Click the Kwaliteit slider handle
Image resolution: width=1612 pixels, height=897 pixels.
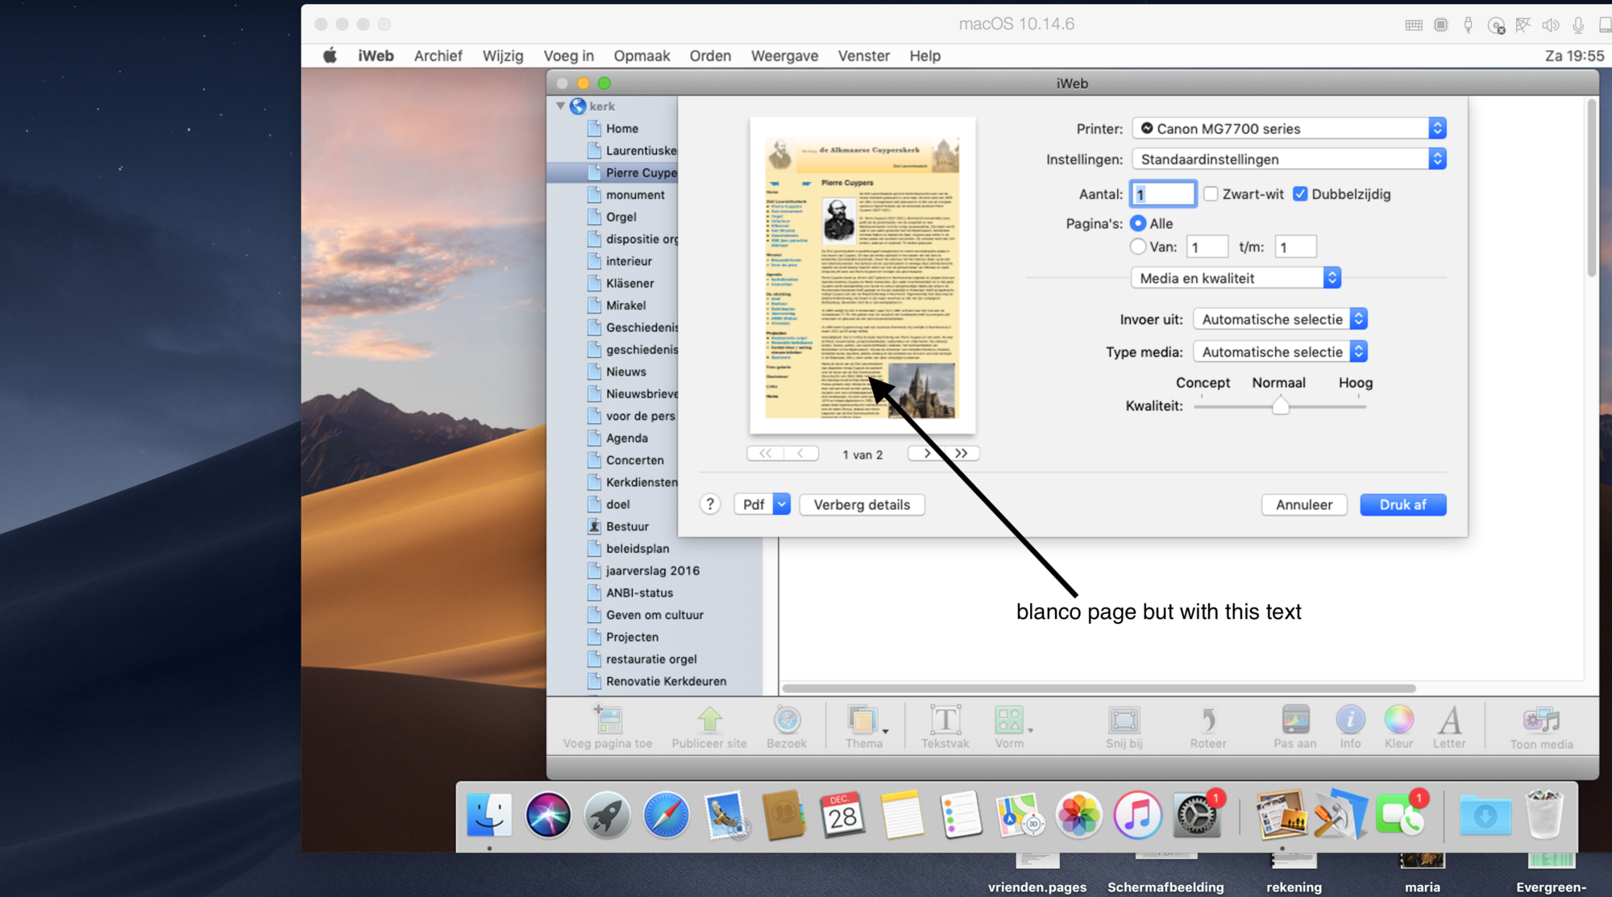1280,406
